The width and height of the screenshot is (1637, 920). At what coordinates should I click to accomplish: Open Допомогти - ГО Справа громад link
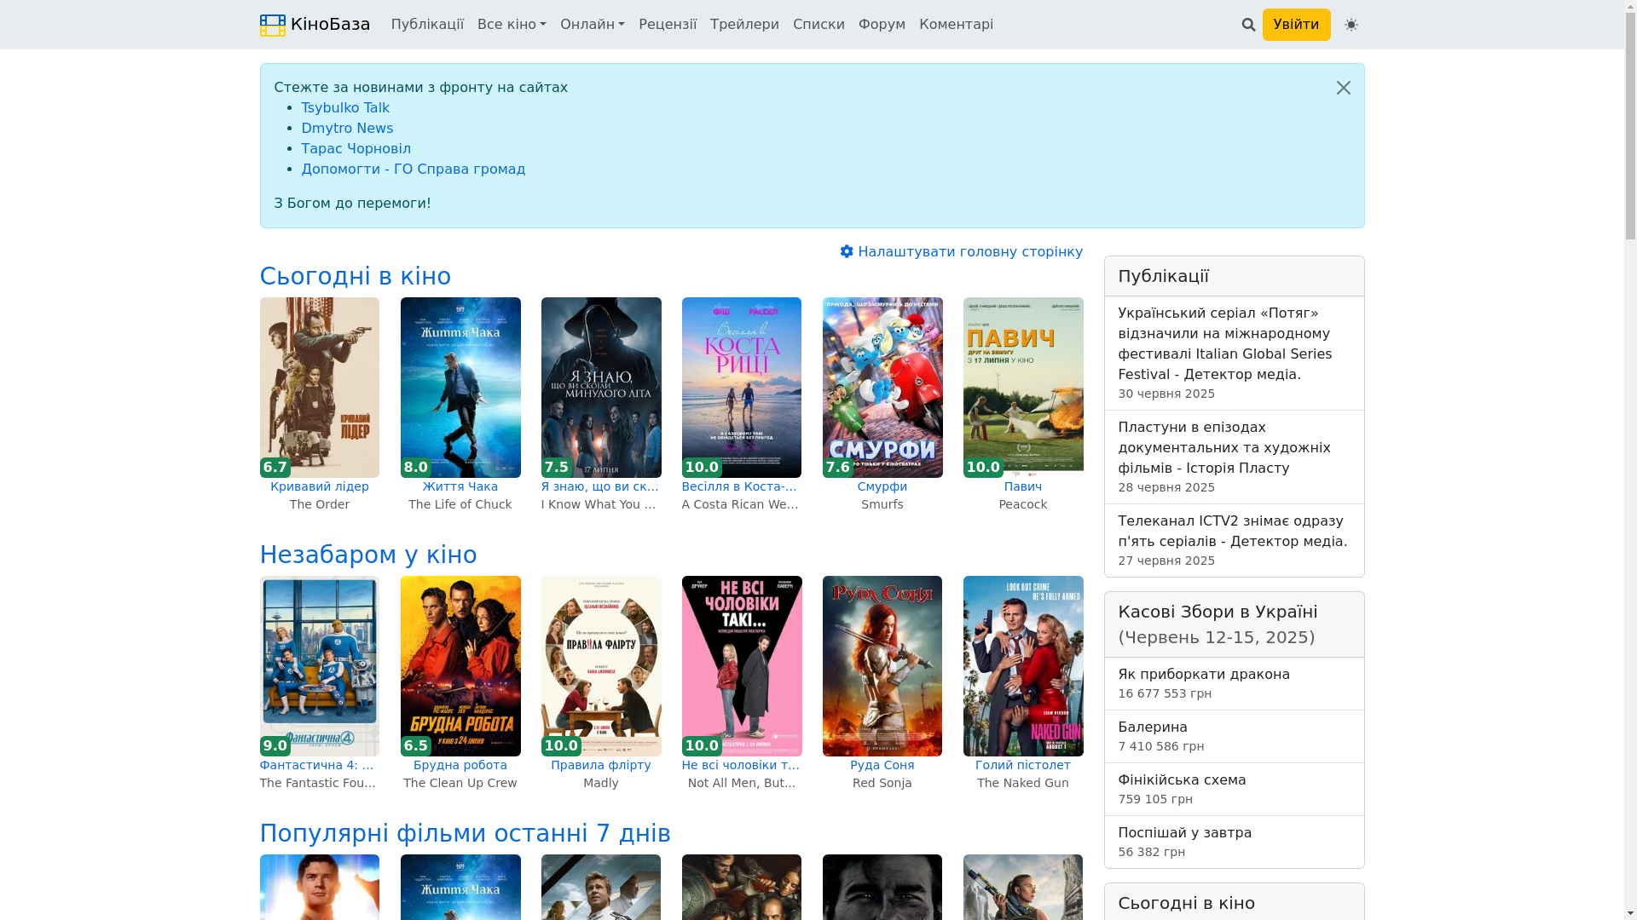[413, 170]
